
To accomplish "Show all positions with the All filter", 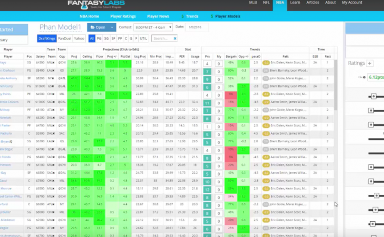I will 92,39.
